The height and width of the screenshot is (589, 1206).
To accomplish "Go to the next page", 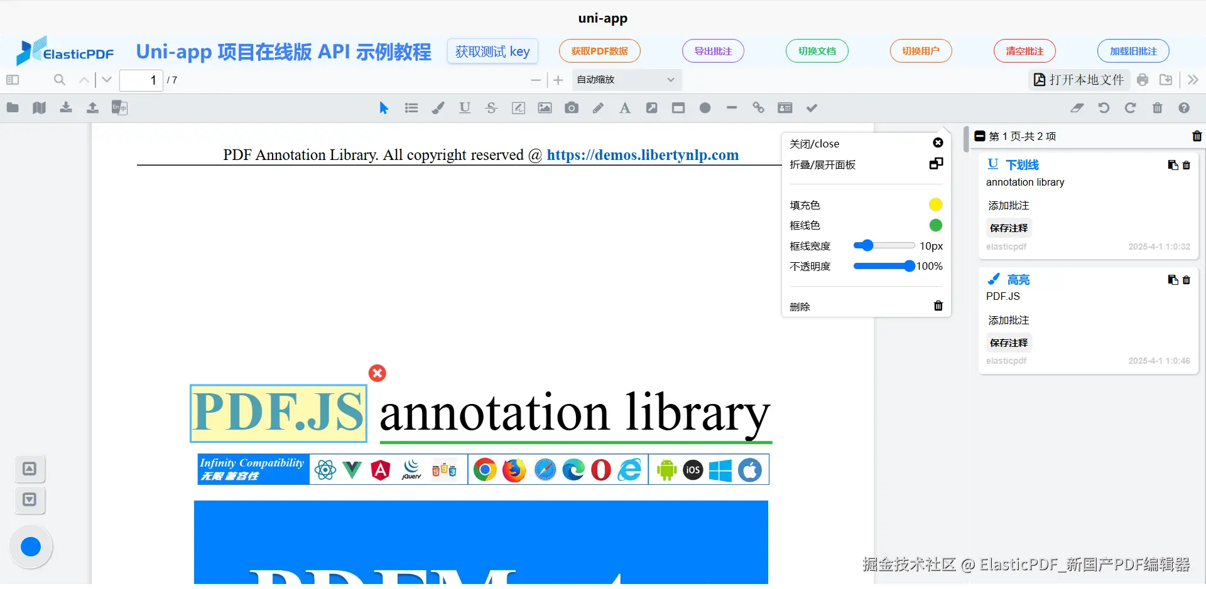I will (x=107, y=80).
